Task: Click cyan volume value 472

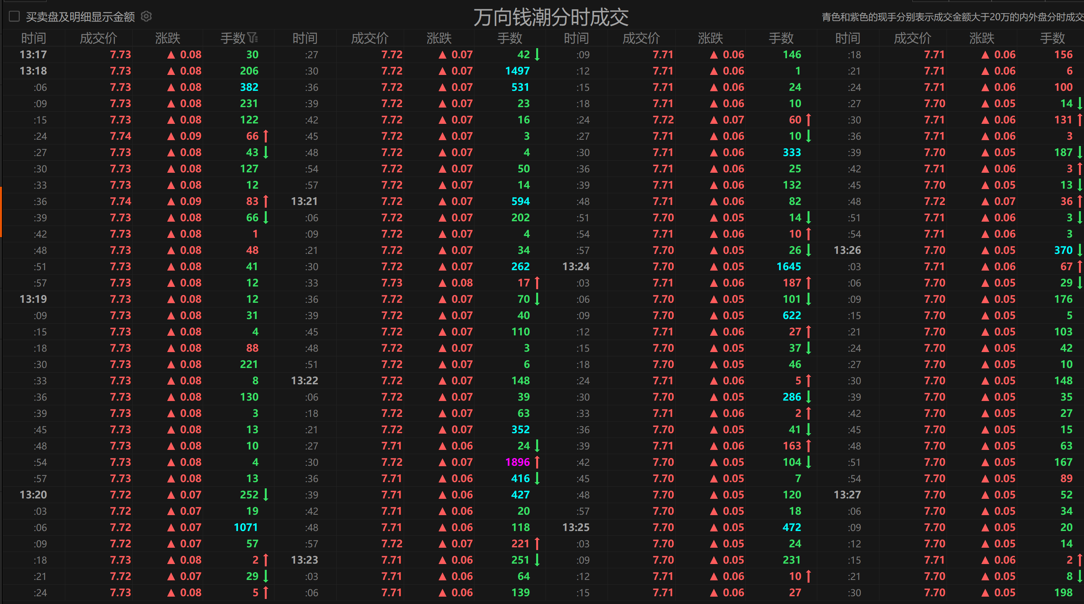Action: (792, 527)
